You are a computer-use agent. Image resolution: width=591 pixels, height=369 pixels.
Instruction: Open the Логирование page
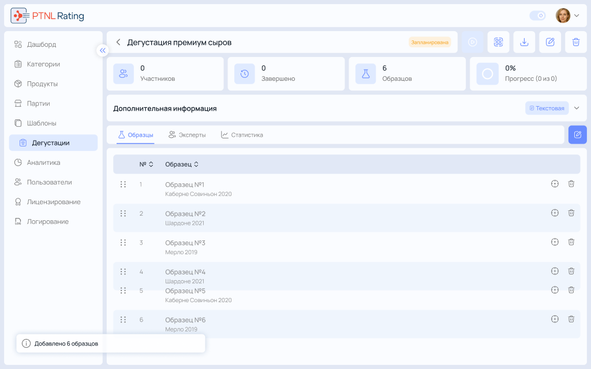[53, 221]
